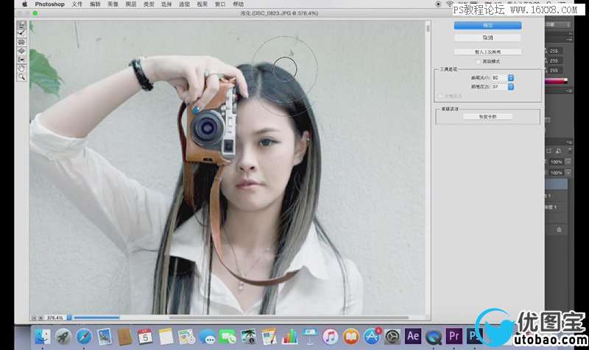Zoom out with the minus button
The width and height of the screenshot is (589, 350).
coord(34,318)
